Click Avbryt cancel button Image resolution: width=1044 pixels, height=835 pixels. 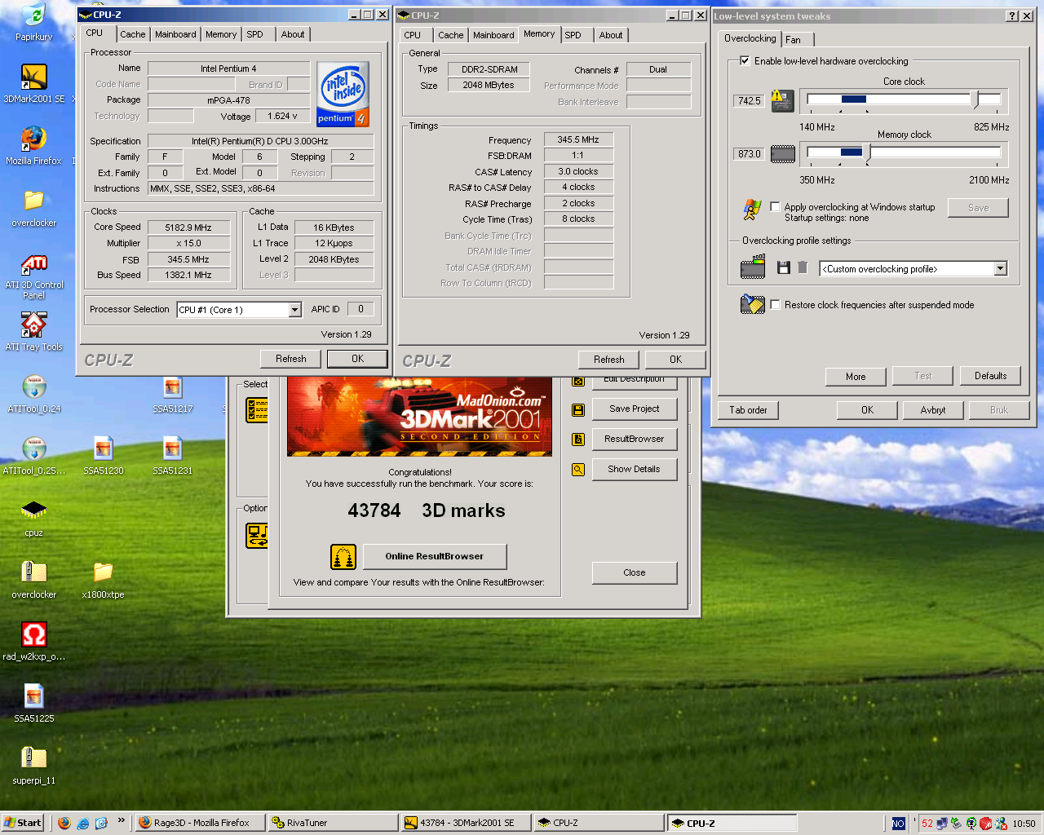(933, 410)
